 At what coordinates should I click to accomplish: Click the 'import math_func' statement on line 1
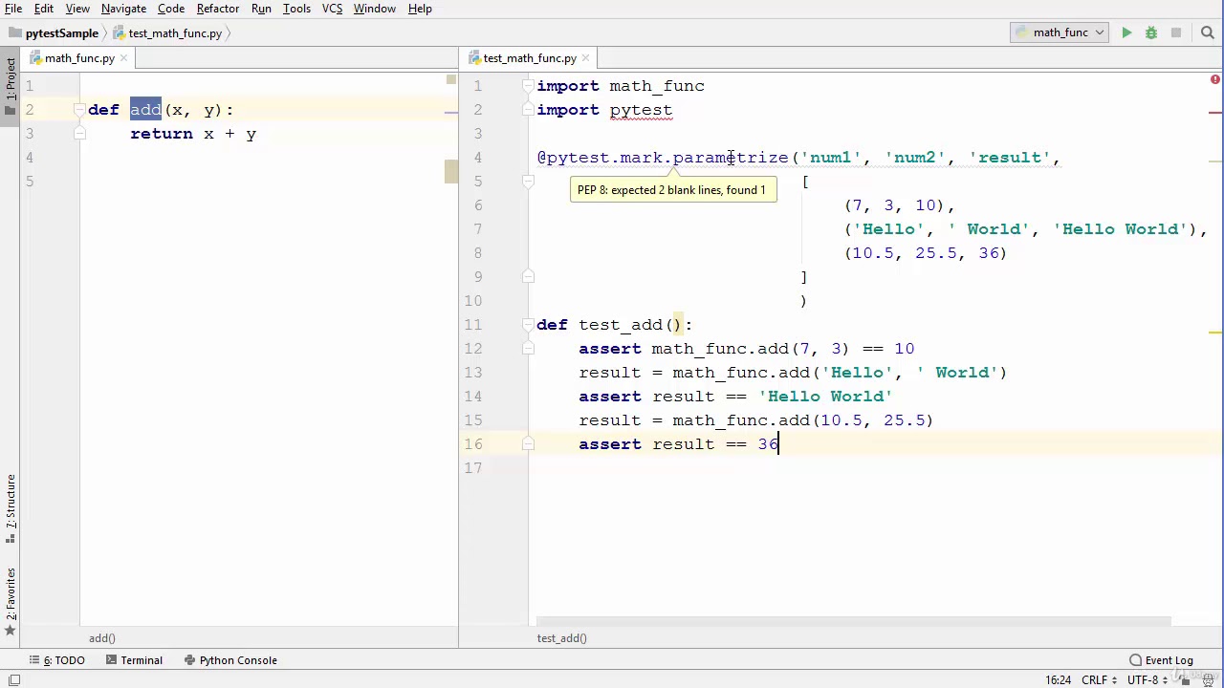tap(621, 86)
